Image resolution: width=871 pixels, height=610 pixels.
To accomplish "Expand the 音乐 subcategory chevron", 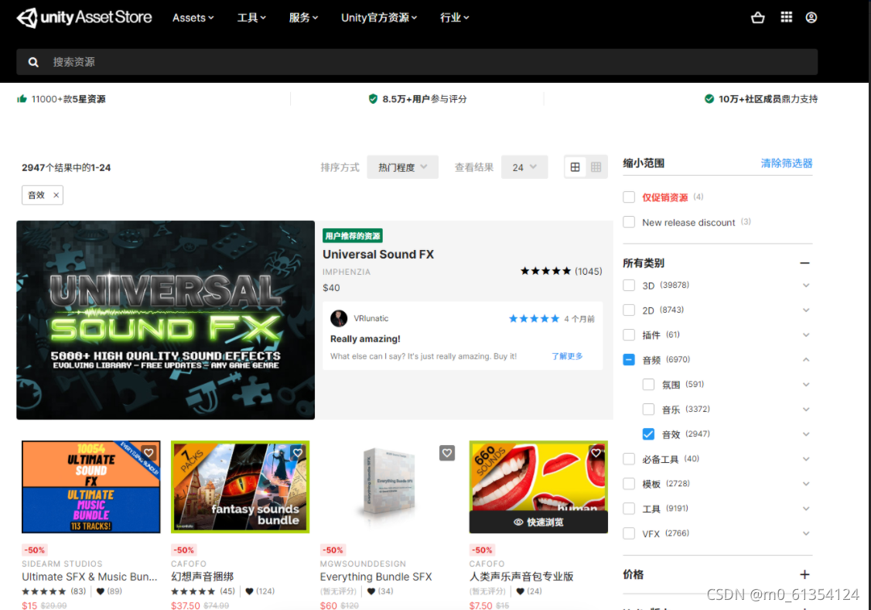I will pos(806,410).
